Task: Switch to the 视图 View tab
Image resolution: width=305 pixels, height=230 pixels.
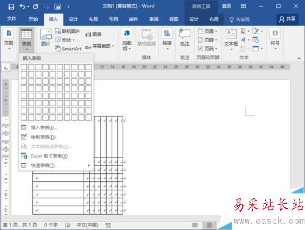Action: point(174,20)
